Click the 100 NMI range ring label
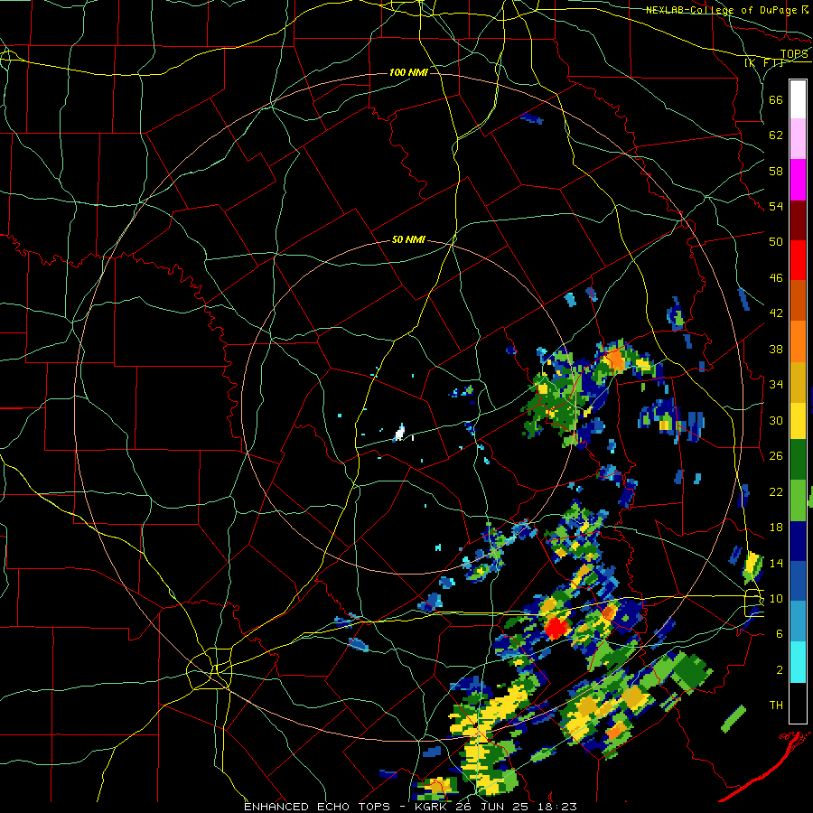The height and width of the screenshot is (813, 813). point(408,72)
